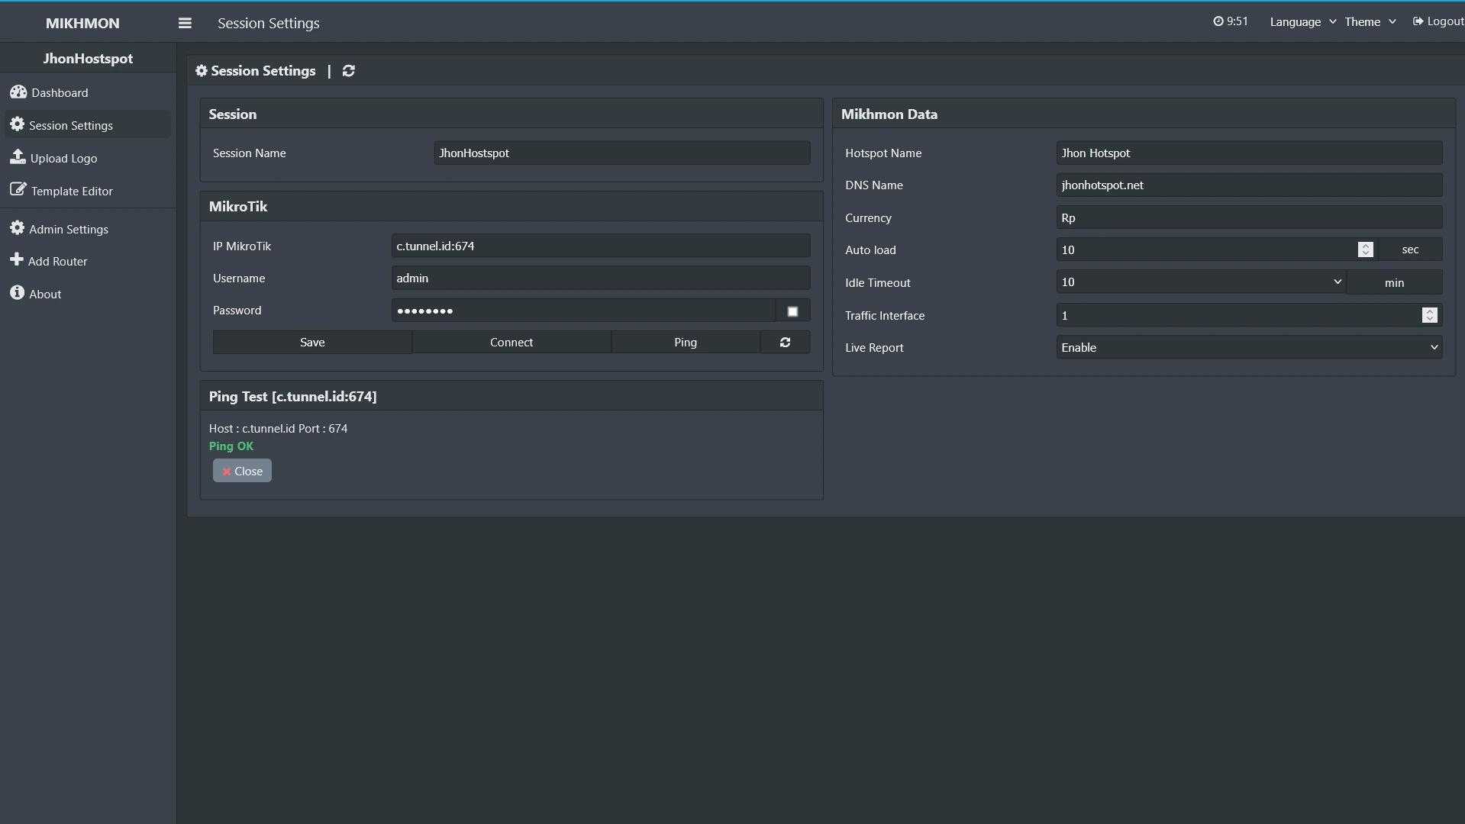Click the Host c.tunnel.id Port 674 text
The image size is (1465, 824).
pyautogui.click(x=279, y=428)
